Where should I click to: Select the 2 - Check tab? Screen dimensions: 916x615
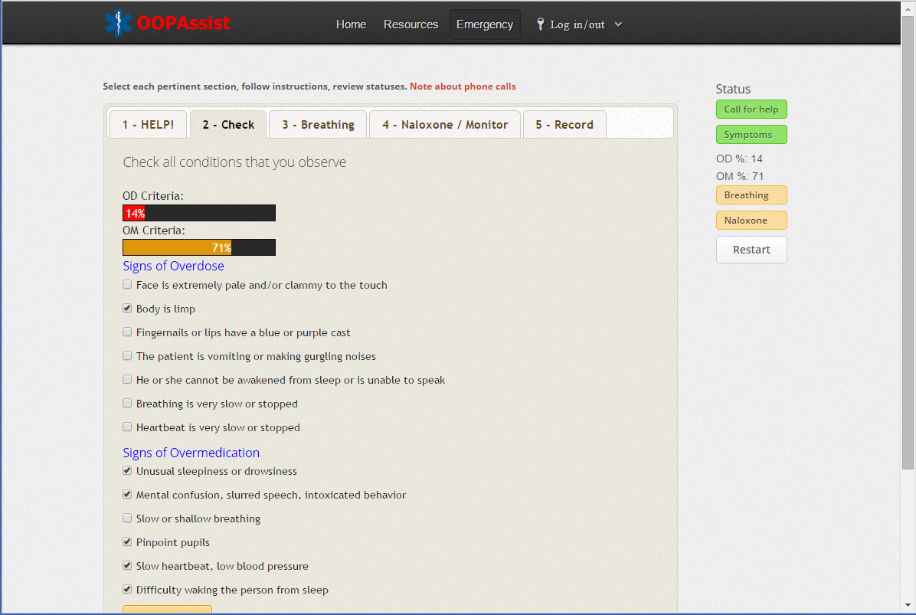pos(228,124)
